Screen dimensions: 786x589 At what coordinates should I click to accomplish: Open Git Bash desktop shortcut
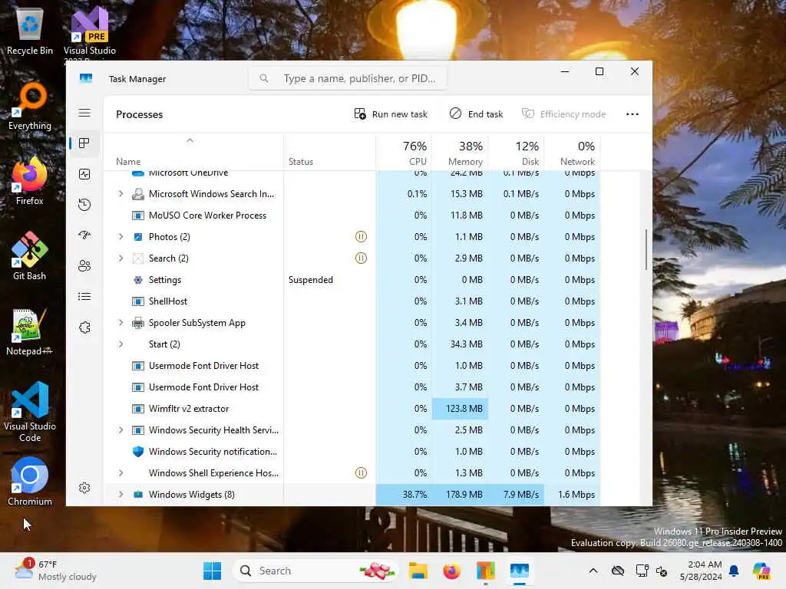tap(30, 256)
